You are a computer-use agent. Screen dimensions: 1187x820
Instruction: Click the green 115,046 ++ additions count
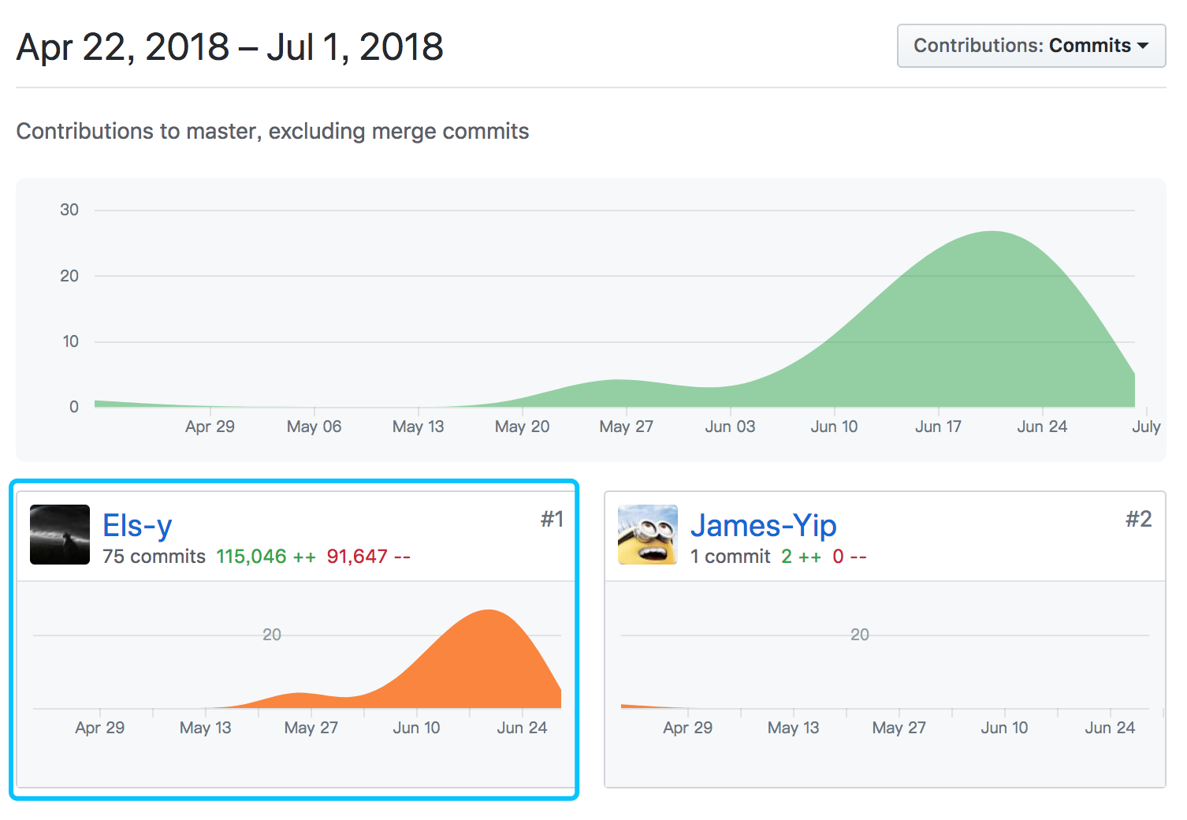tap(266, 557)
